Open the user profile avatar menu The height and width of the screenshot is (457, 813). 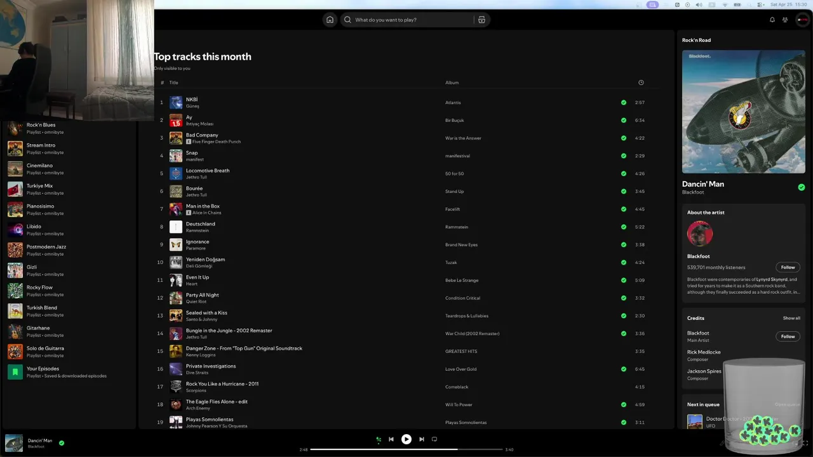pos(802,20)
